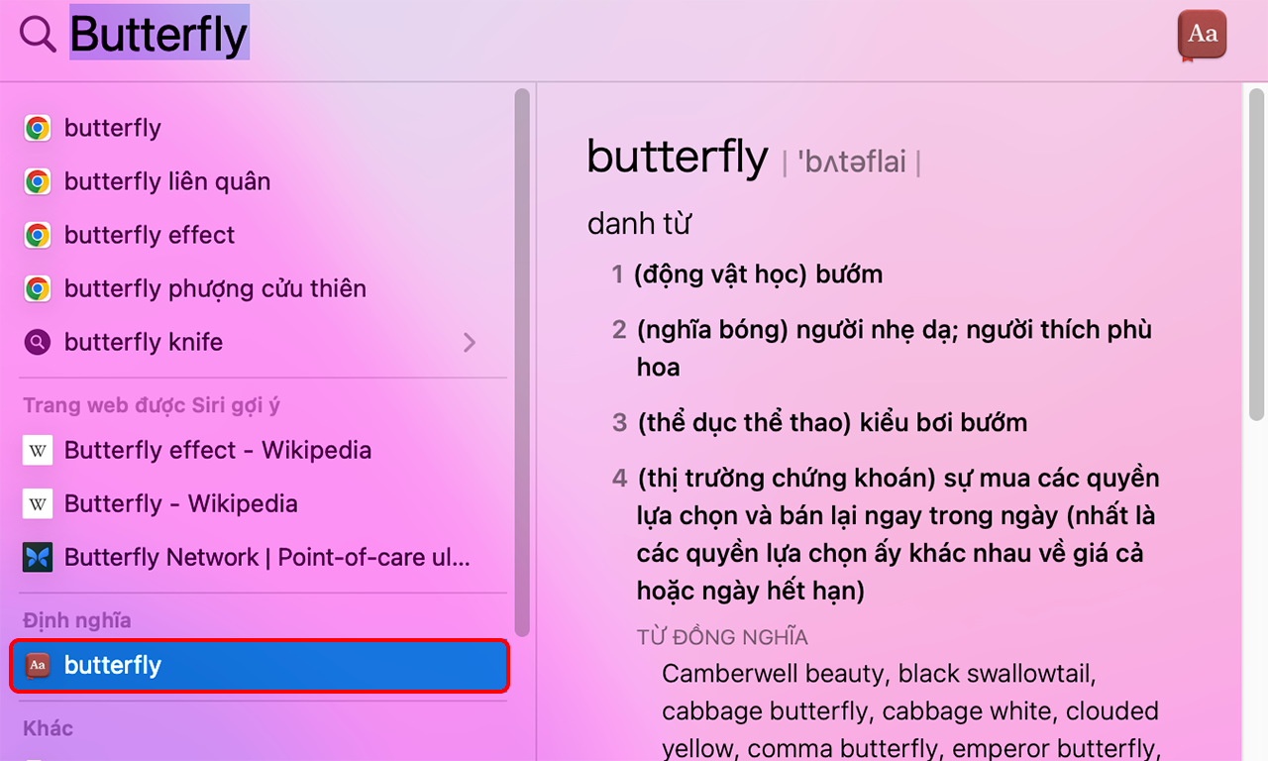
Task: Click the blue Butterfly Network logo icon
Action: click(38, 557)
